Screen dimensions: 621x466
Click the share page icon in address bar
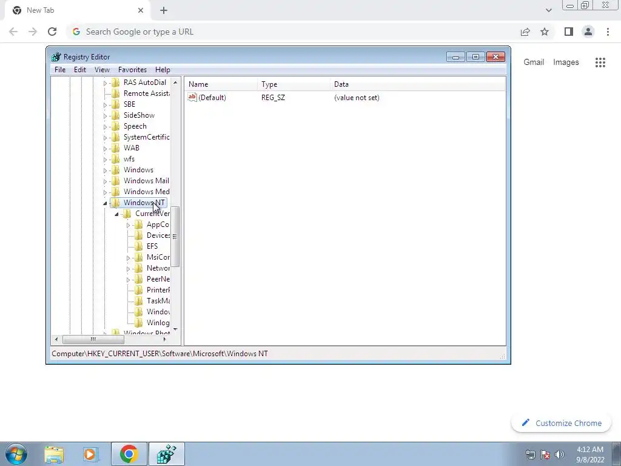(525, 32)
